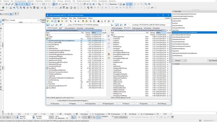Expand the Console section
This screenshot has height=122, width=217.
tap(173, 64)
